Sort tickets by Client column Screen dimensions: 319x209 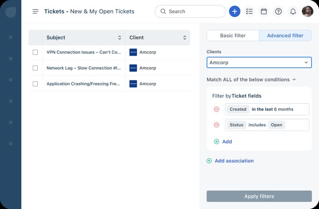pos(185,37)
